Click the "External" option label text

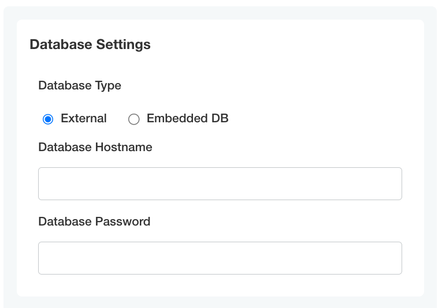[84, 119]
